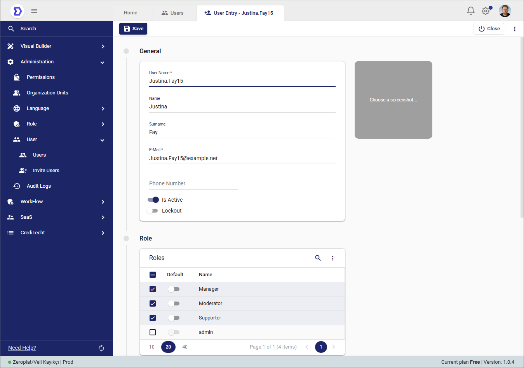This screenshot has width=524, height=368.
Task: Open the user avatar profile picture
Action: point(505,11)
